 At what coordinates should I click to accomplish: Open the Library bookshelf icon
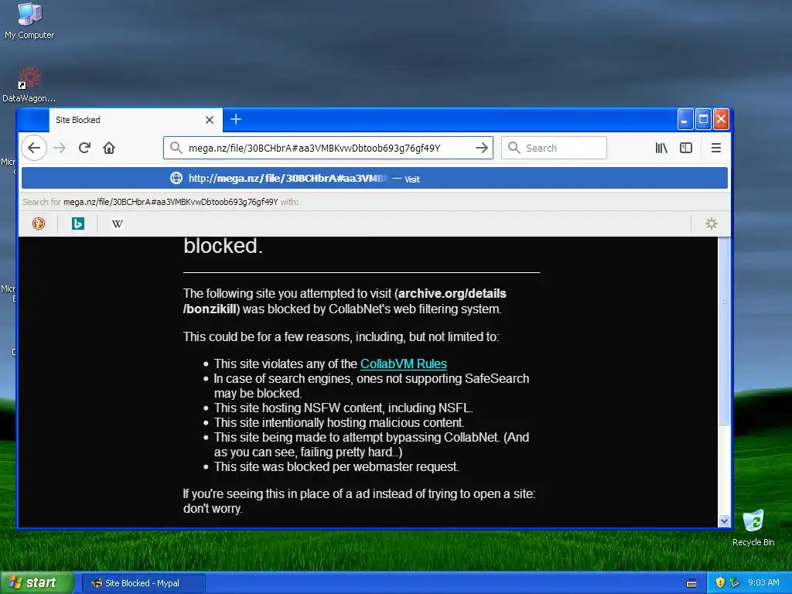click(661, 148)
